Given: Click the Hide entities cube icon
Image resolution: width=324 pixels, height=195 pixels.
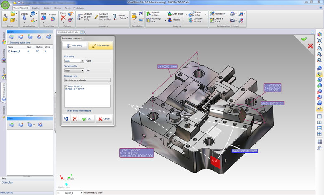Looking at the screenshot, I should click(43, 18).
